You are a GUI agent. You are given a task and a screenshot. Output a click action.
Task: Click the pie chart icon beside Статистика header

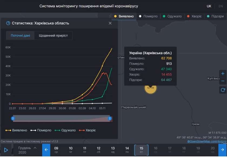coord(8,23)
